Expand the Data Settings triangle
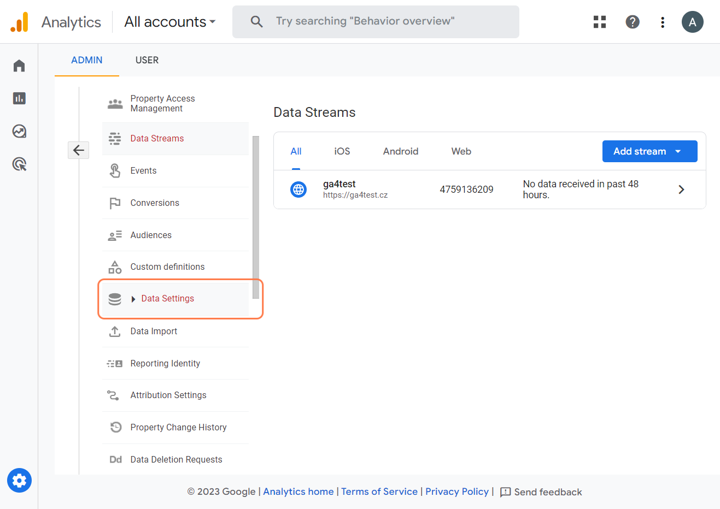720x509 pixels. 133,299
